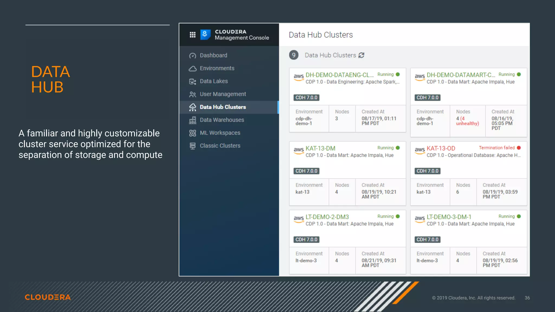Click green status dot on LT-DEMO-2-DM3
This screenshot has height=312, width=555.
(398, 216)
